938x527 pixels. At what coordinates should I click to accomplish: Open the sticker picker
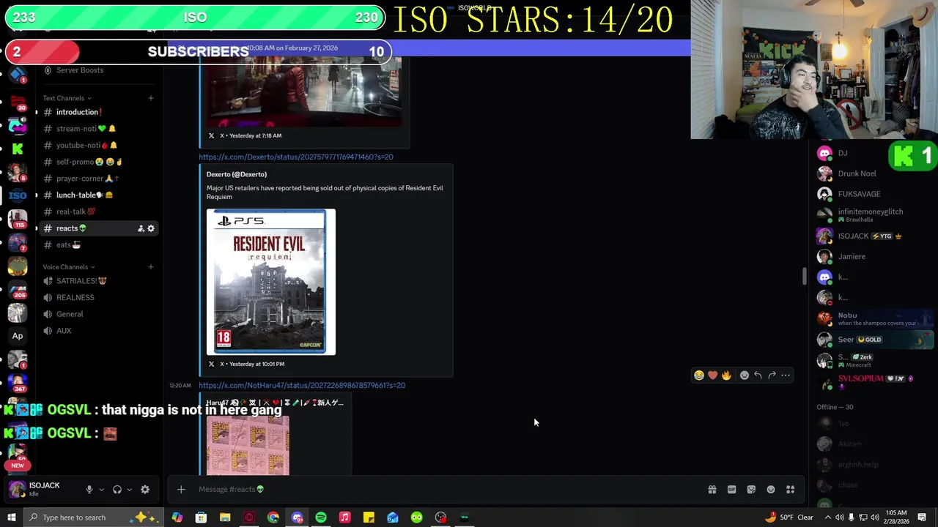click(x=751, y=490)
